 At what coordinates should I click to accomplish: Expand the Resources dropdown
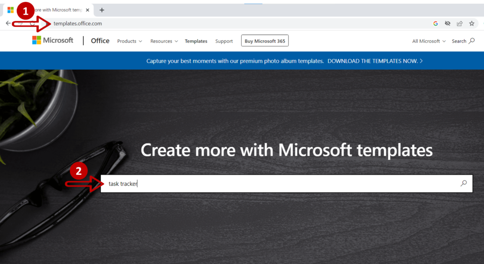[164, 41]
